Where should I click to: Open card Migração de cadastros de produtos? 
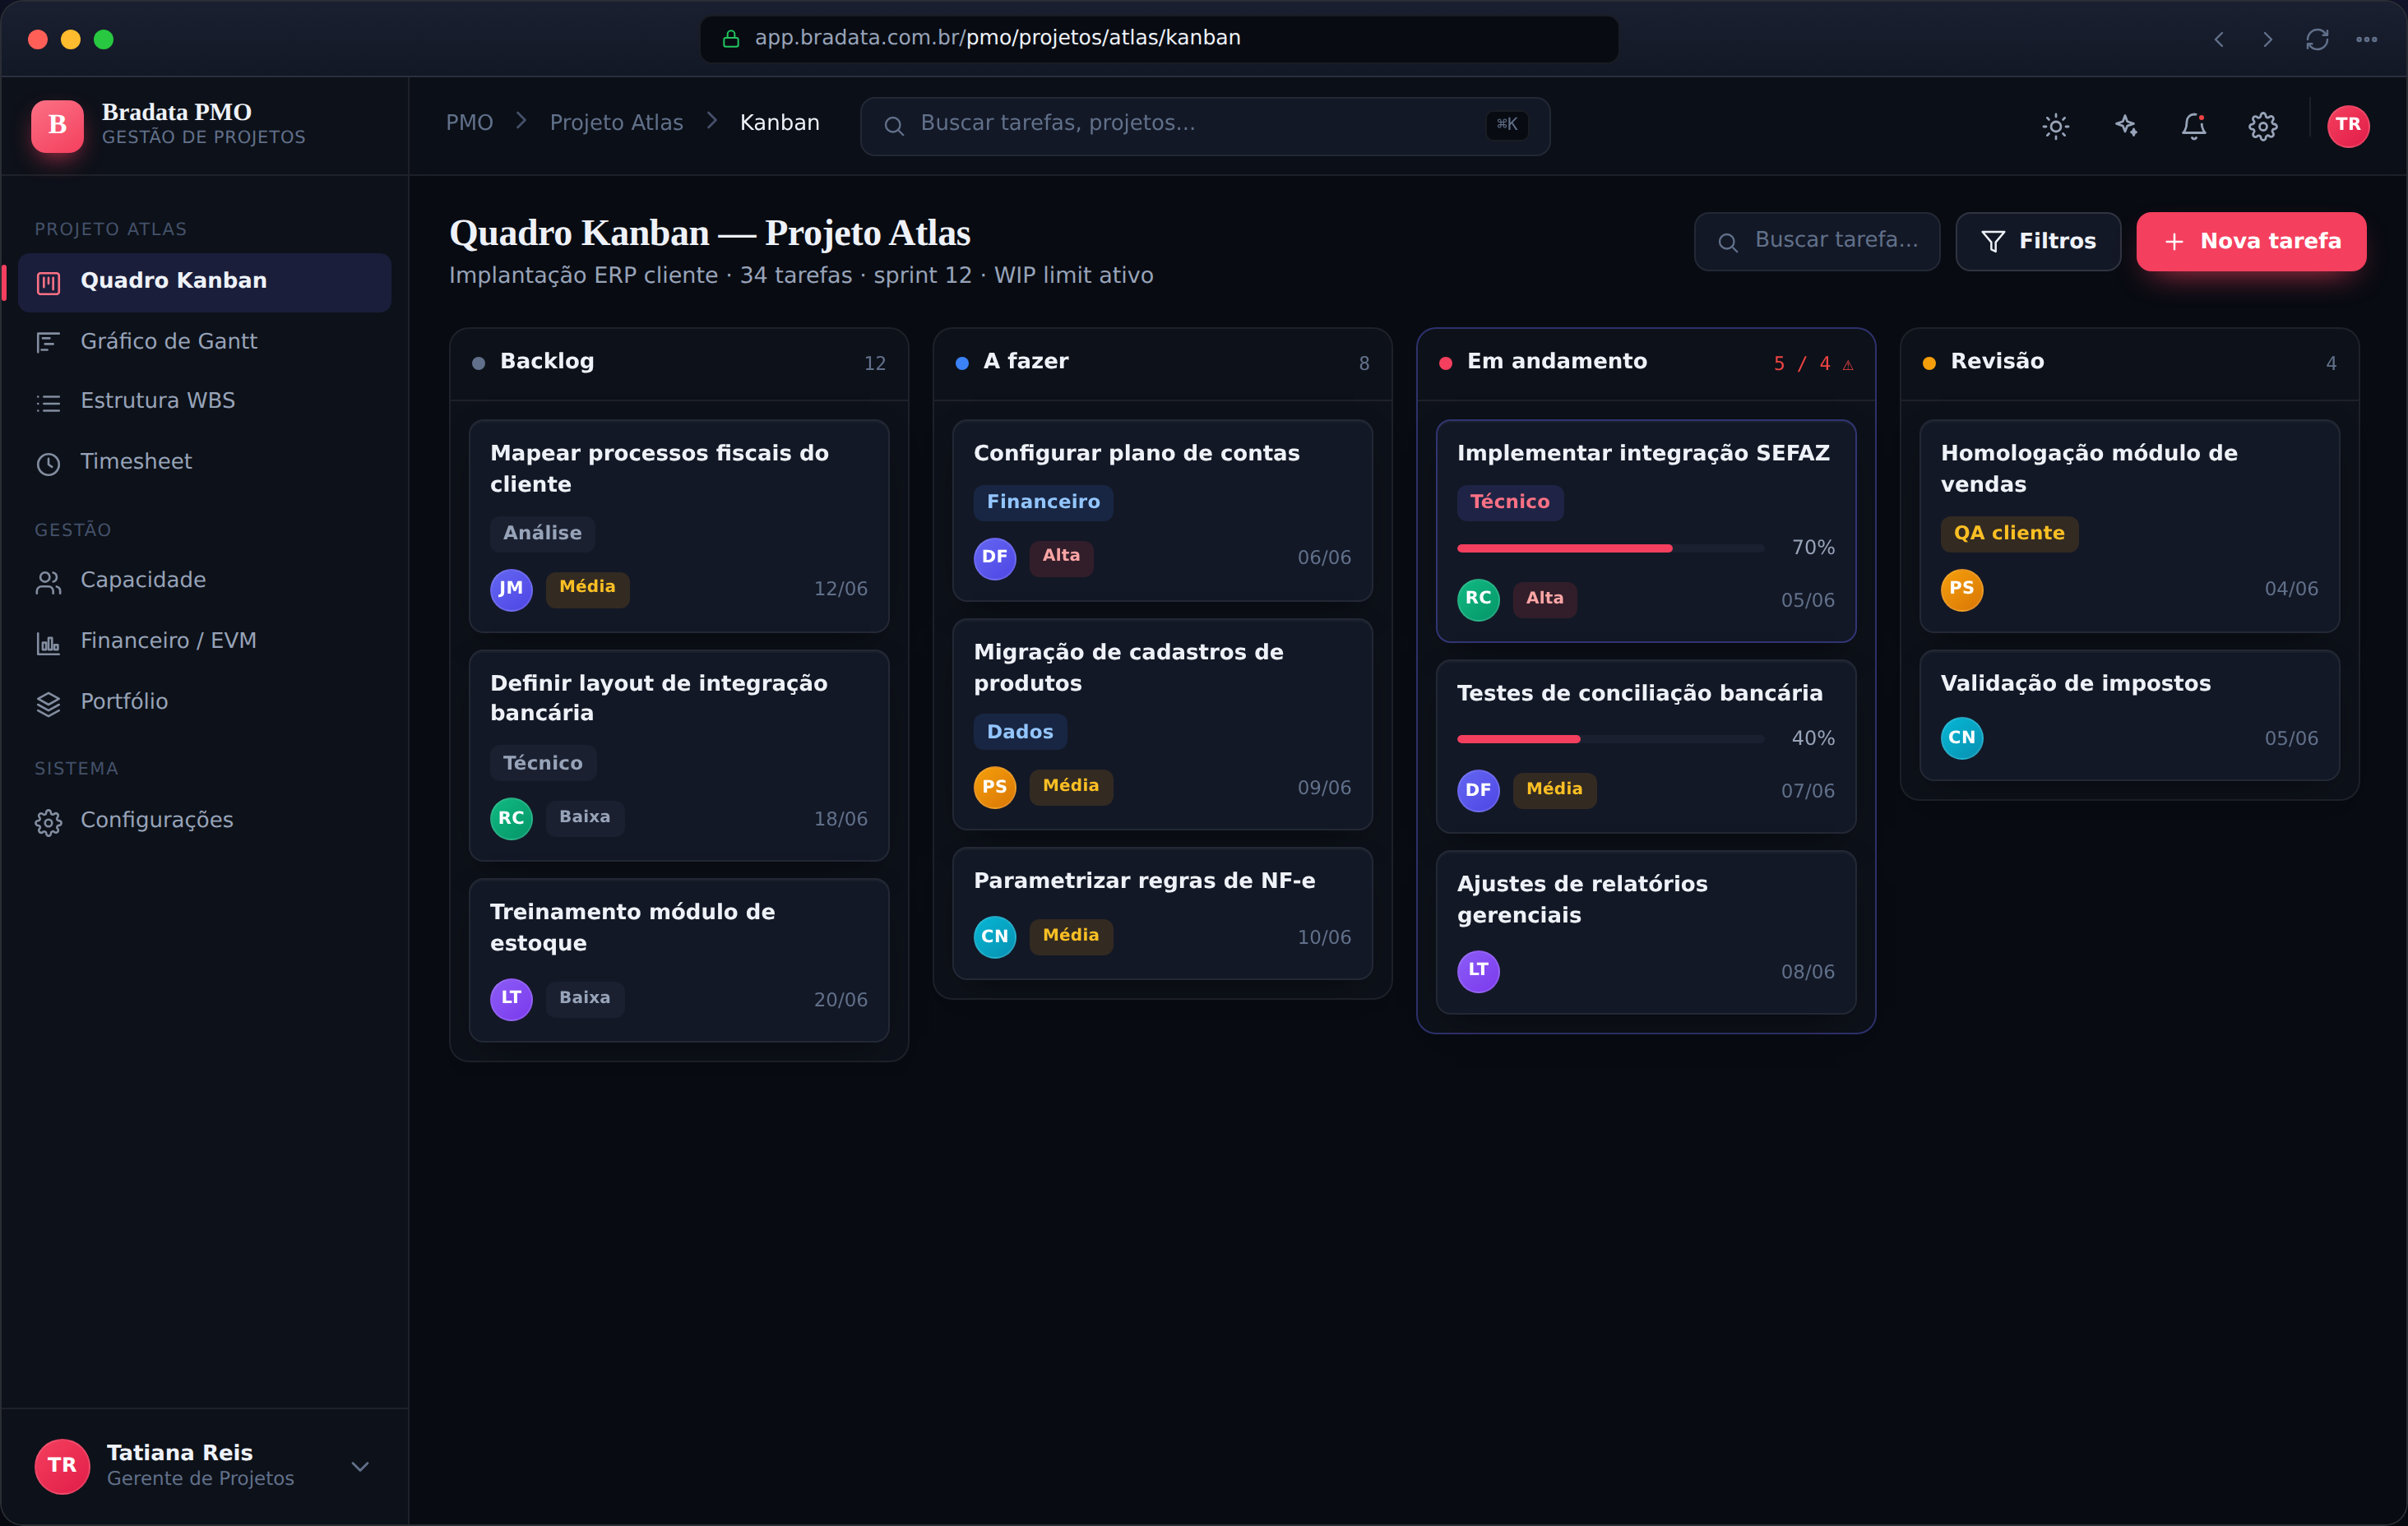1162,725
